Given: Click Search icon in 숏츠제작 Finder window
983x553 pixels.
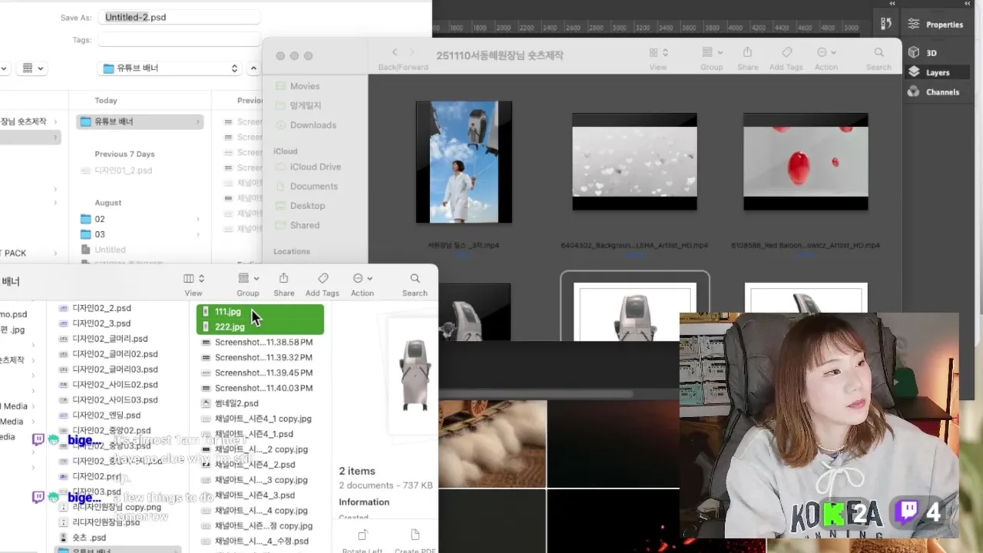Looking at the screenshot, I should 879,53.
